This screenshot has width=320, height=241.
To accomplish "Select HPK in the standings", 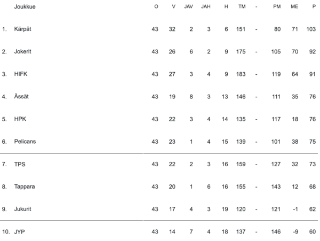I will [20, 119].
